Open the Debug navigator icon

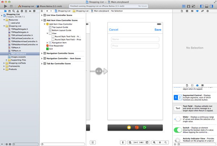click(26, 11)
